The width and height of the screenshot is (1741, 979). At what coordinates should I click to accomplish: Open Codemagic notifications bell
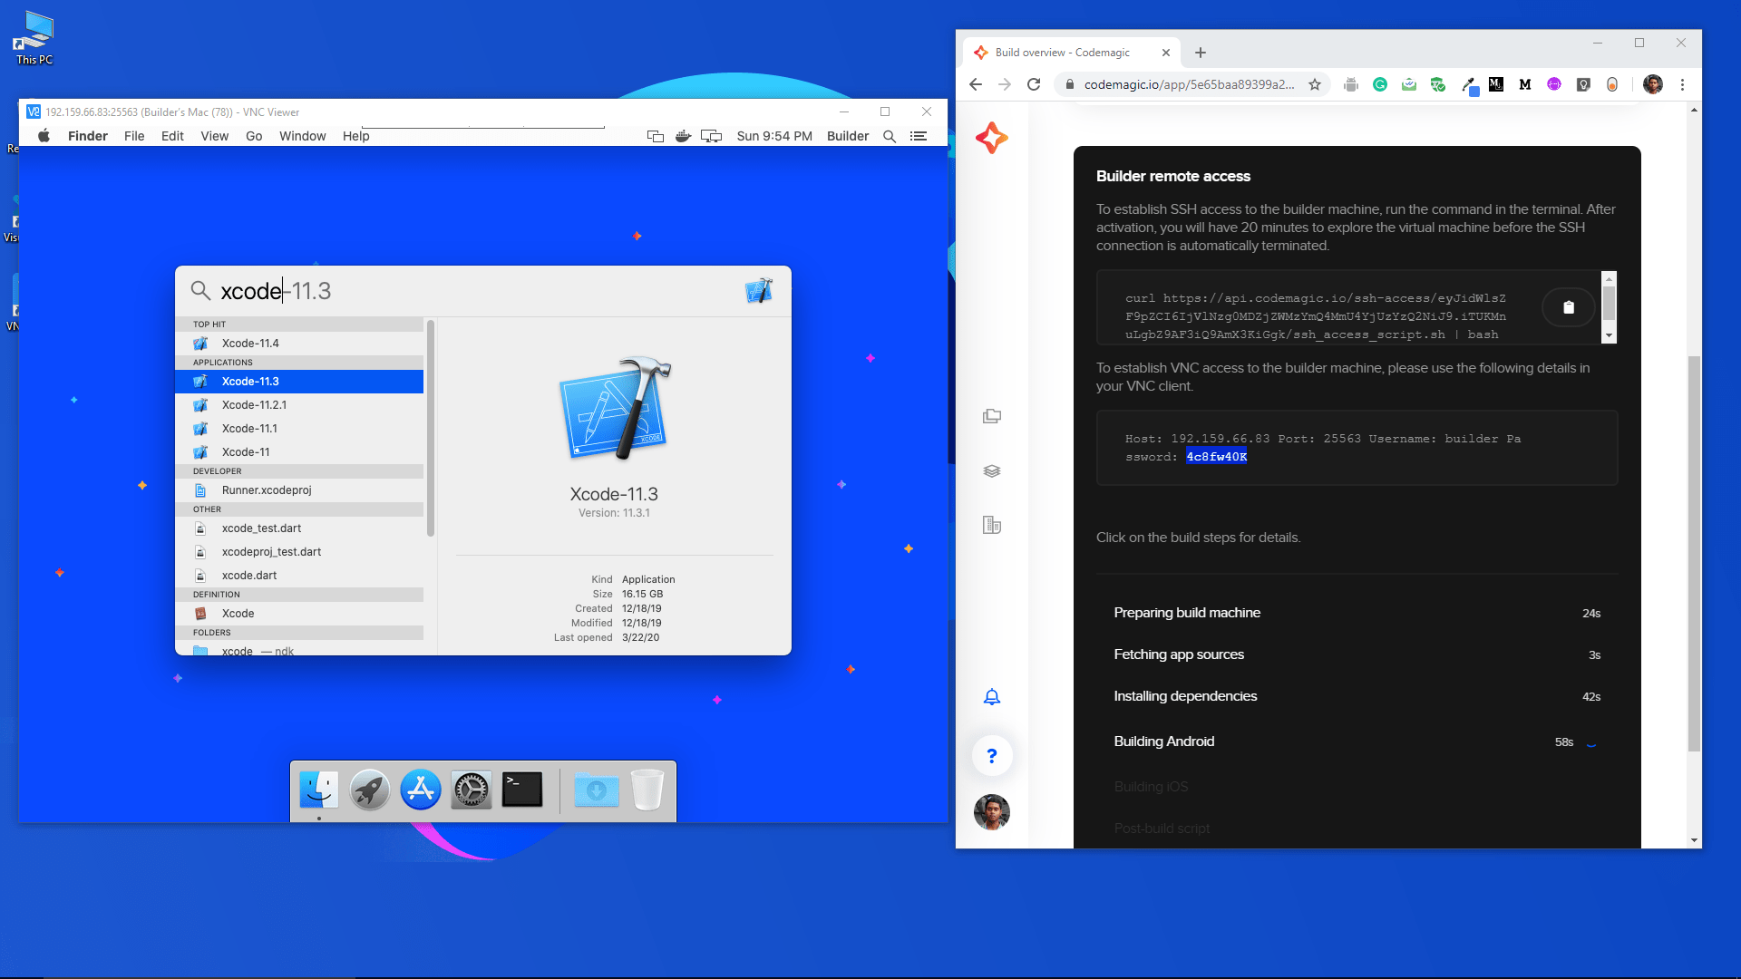coord(992,697)
